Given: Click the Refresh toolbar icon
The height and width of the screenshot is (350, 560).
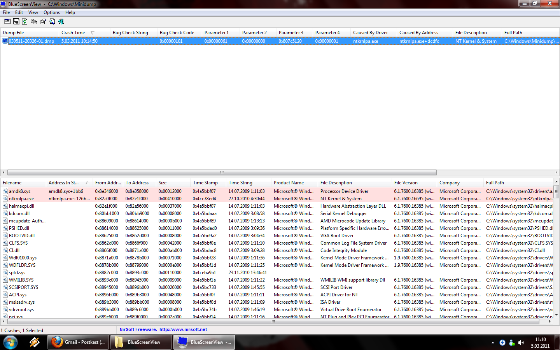Looking at the screenshot, I should point(25,21).
